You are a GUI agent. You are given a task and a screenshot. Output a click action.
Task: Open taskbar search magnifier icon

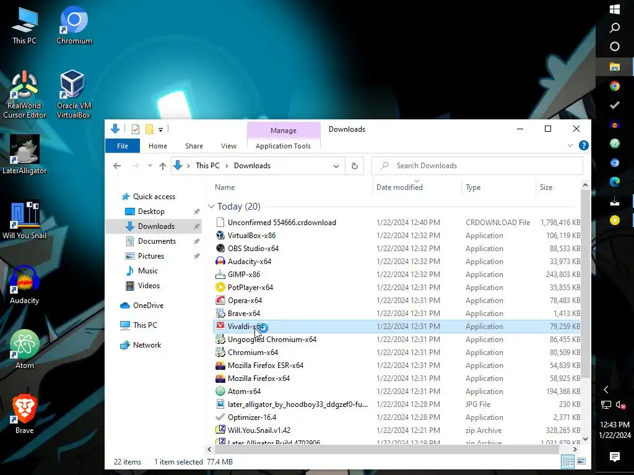coord(615,27)
